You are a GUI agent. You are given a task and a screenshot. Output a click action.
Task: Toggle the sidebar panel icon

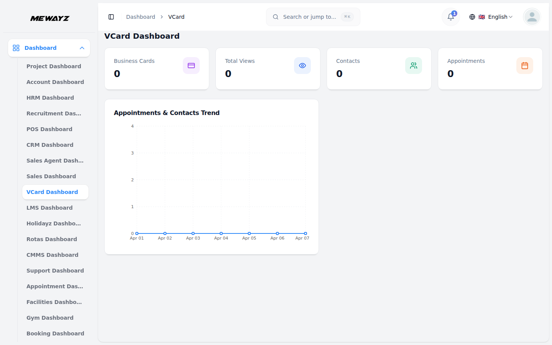click(111, 17)
